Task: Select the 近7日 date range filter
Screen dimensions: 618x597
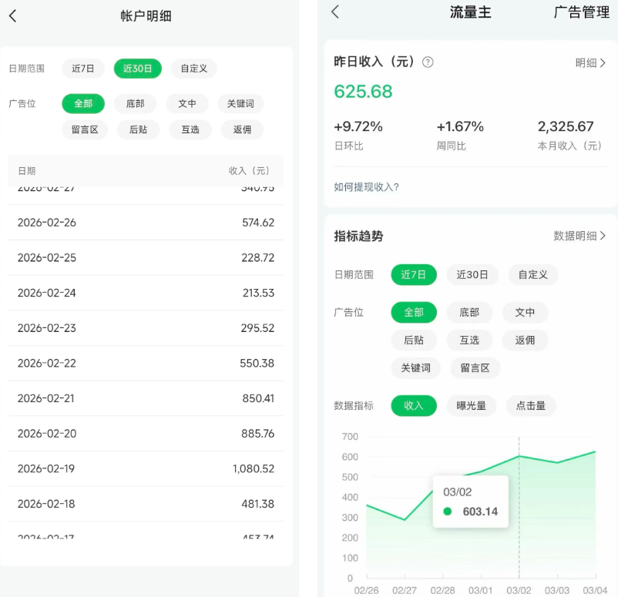Action: [x=83, y=69]
